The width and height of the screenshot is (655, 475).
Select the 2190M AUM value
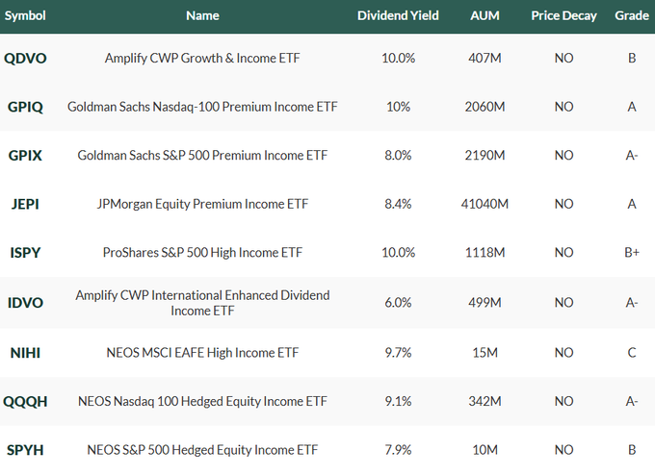[x=485, y=156]
